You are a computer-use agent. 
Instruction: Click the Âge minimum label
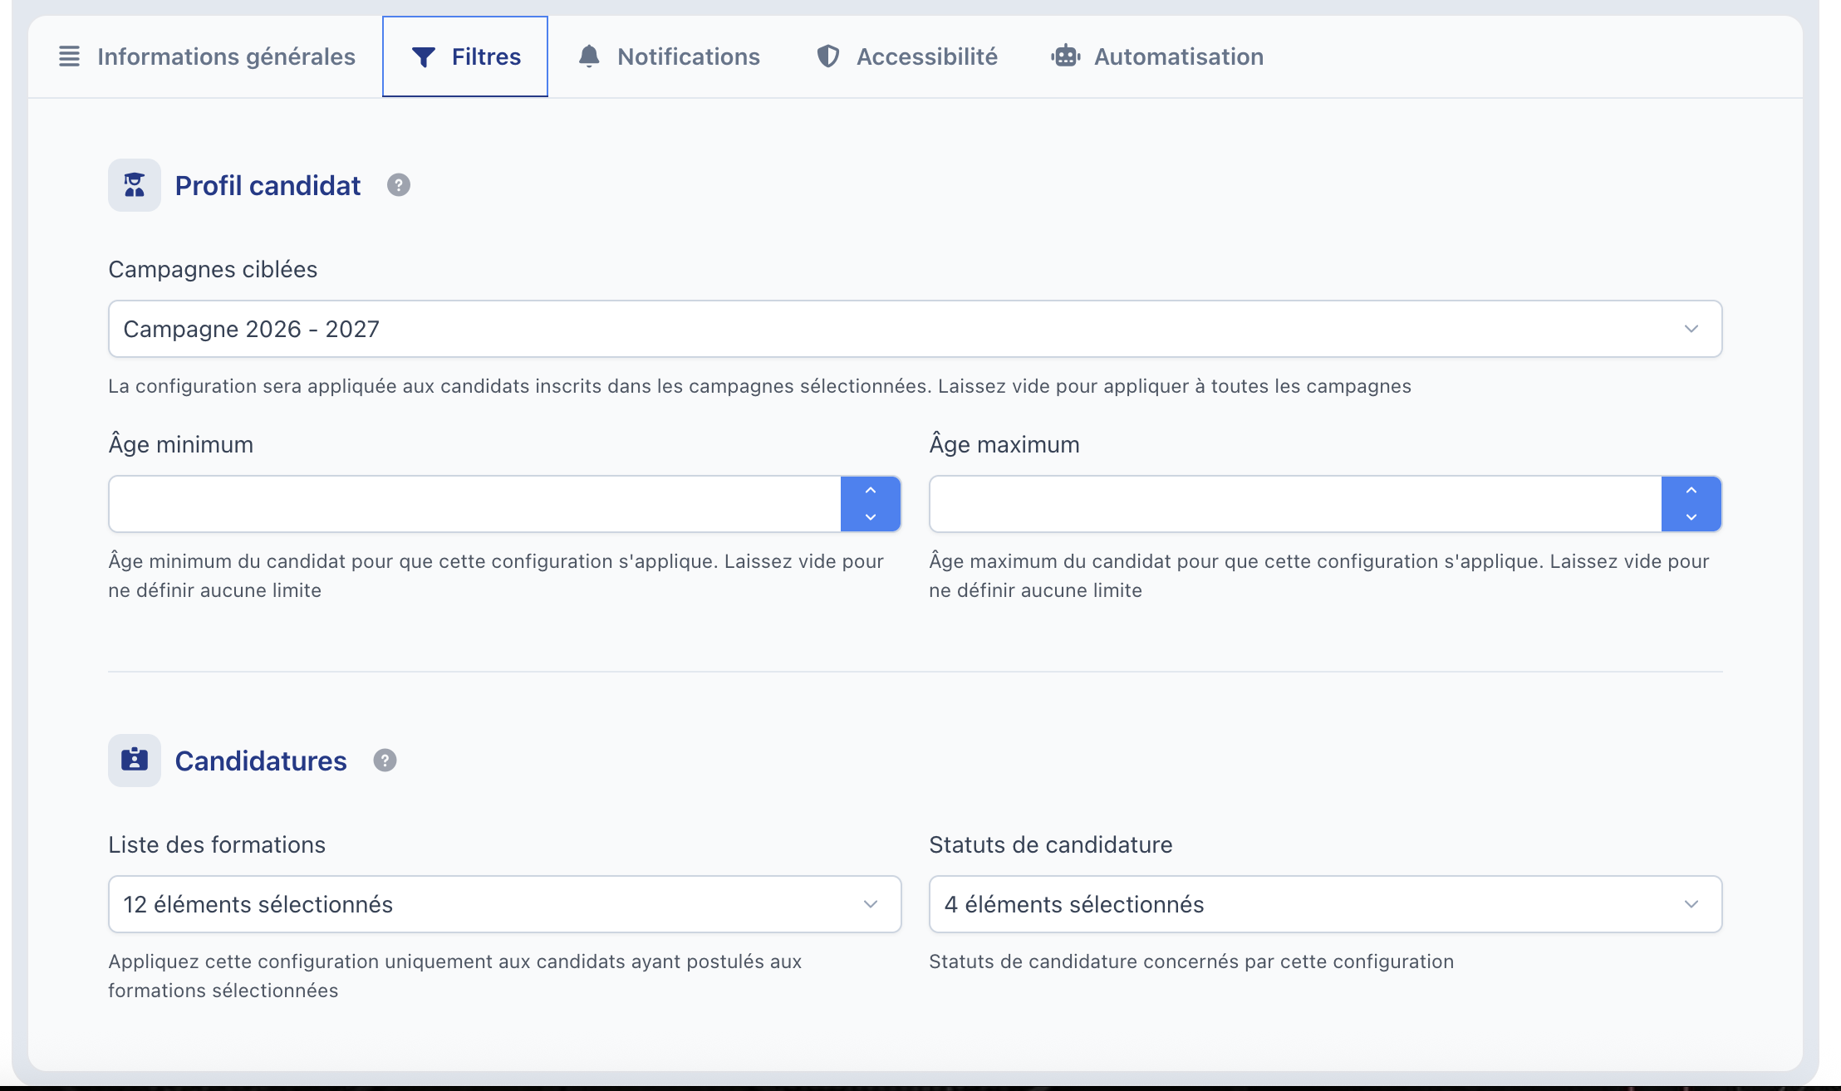point(181,444)
